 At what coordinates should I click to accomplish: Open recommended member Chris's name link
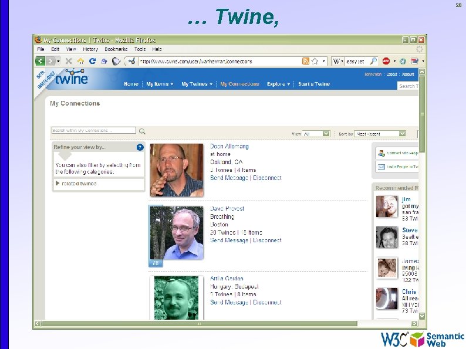point(409,292)
